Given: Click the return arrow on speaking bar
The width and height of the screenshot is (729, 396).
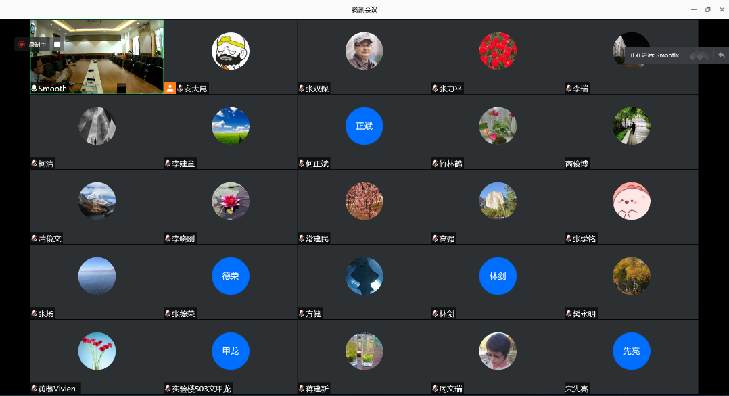Looking at the screenshot, I should [721, 55].
